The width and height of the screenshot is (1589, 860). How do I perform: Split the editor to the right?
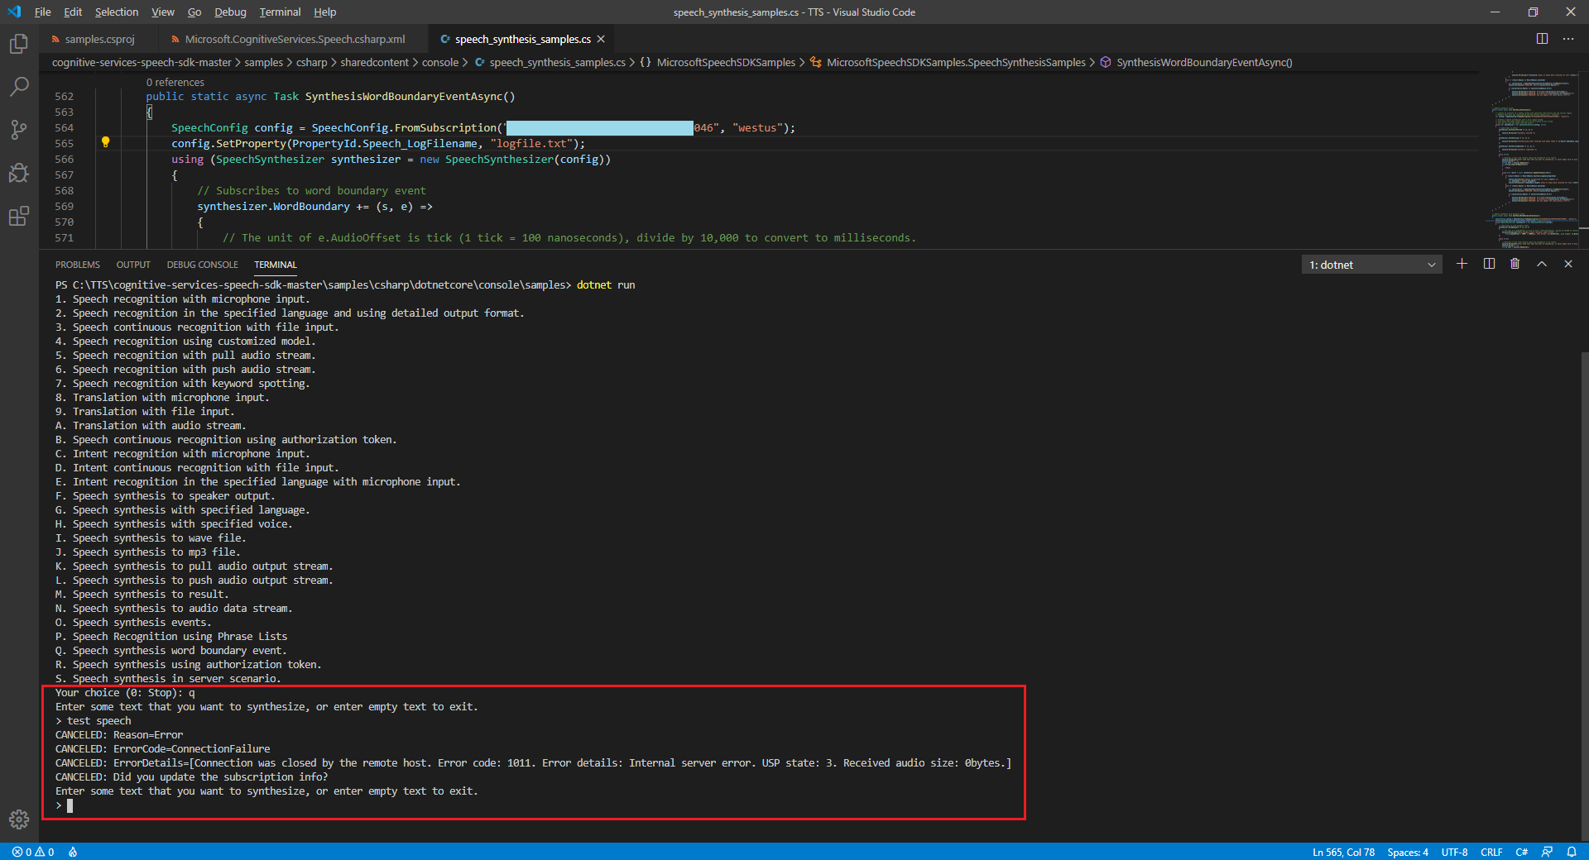click(x=1542, y=39)
